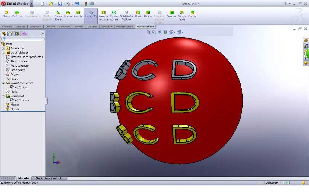The width and height of the screenshot is (309, 193).
Task: Undo the last action
Action: click(77, 4)
